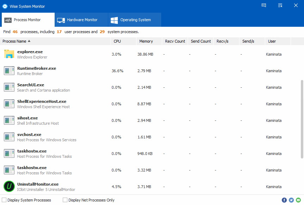
Task: Sort by Process Name column header
Action: [x=55, y=41]
